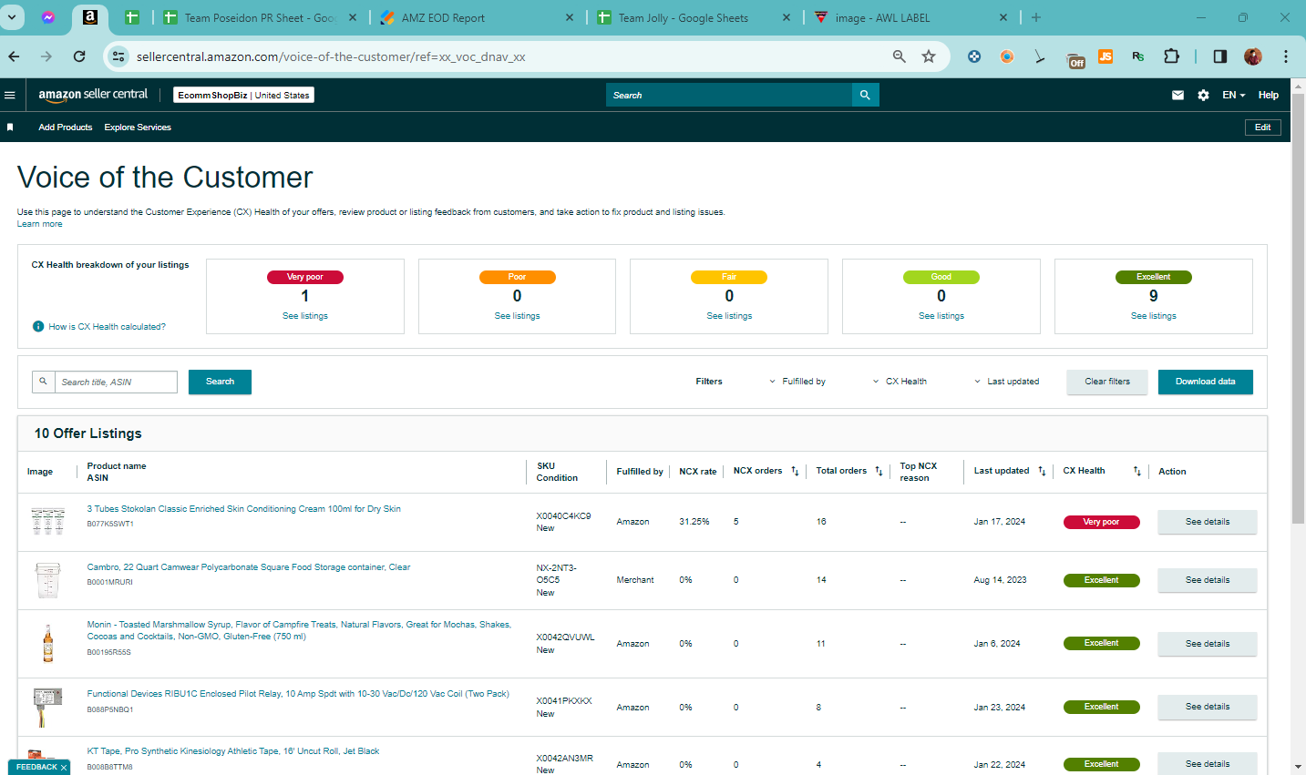
Task: Expand the Last updated filter
Action: point(1007,382)
